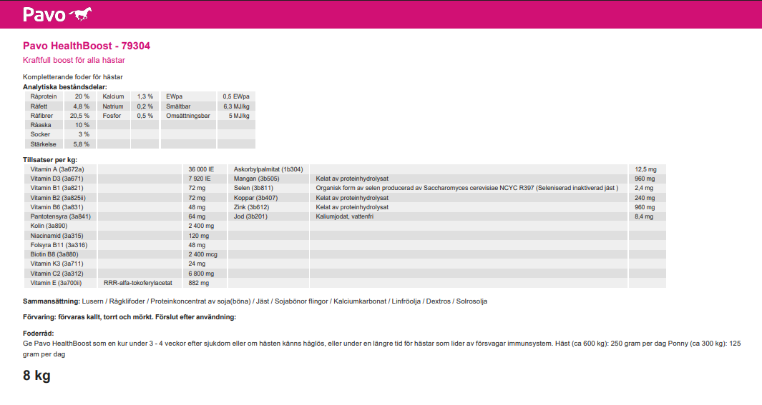Click 'Kolin (3a890)' label

[x=49, y=226]
